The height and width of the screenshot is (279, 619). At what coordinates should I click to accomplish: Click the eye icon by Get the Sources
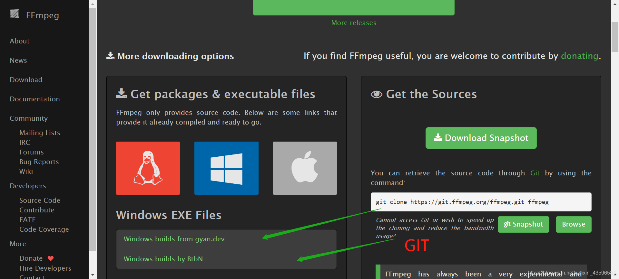[x=376, y=94]
